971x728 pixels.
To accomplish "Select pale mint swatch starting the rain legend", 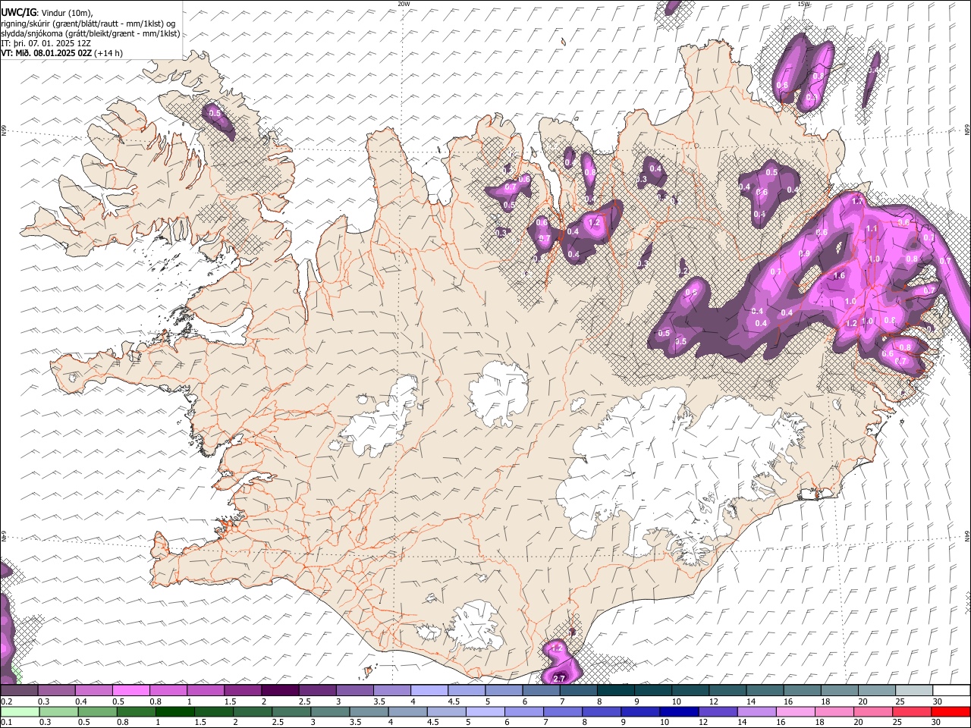I will tap(20, 712).
